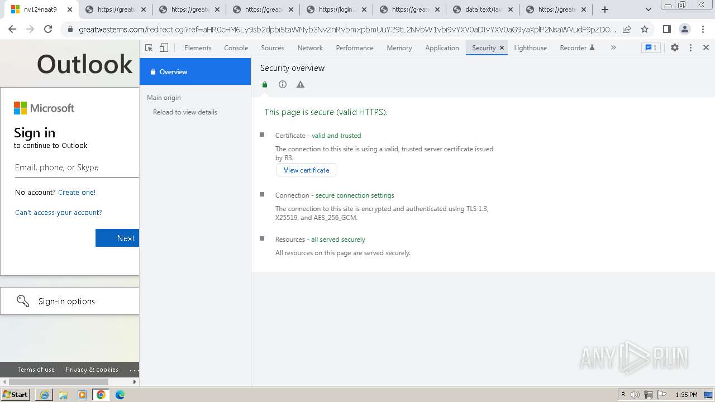
Task: Close the nv124naat9 browser tab
Action: 70,9
